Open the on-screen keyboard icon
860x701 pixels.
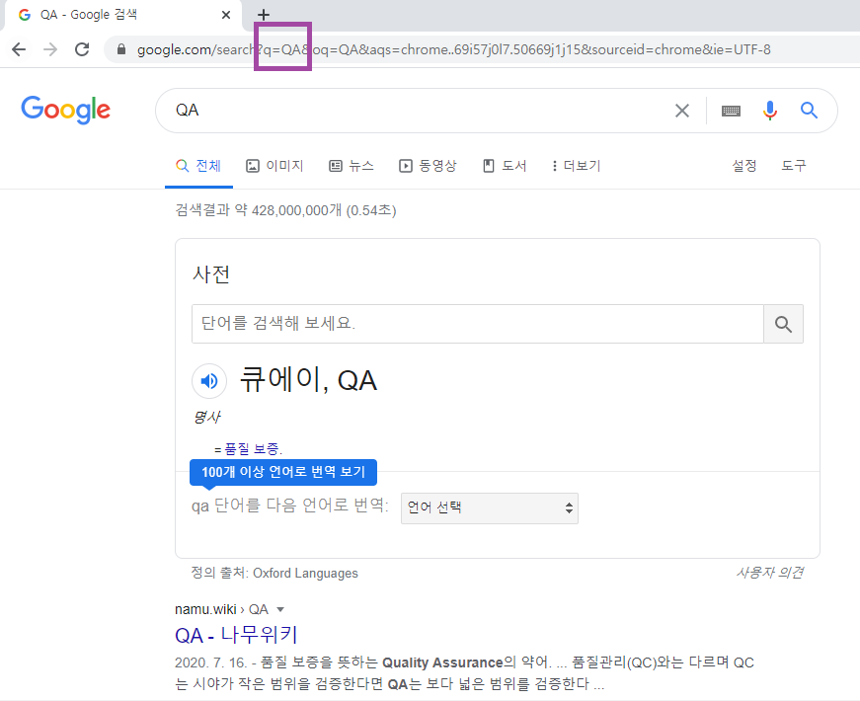pyautogui.click(x=731, y=111)
